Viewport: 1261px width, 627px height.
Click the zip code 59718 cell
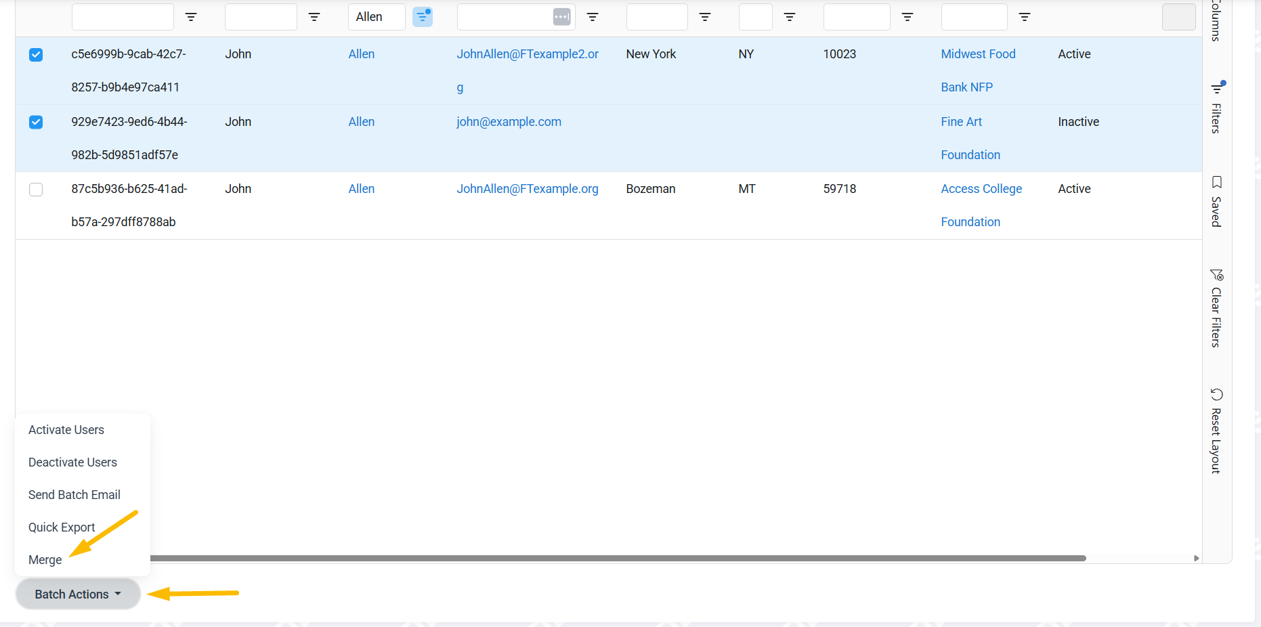840,189
